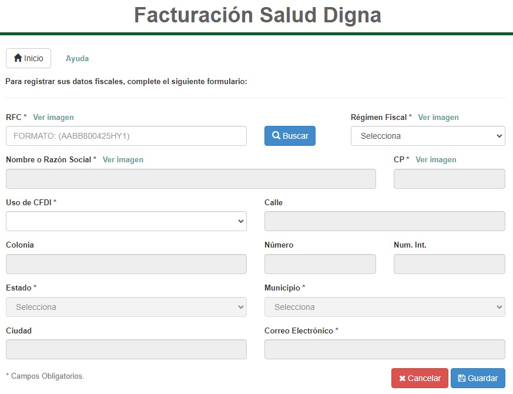Click Ver imagen next to RFC
The height and width of the screenshot is (394, 513).
(53, 117)
